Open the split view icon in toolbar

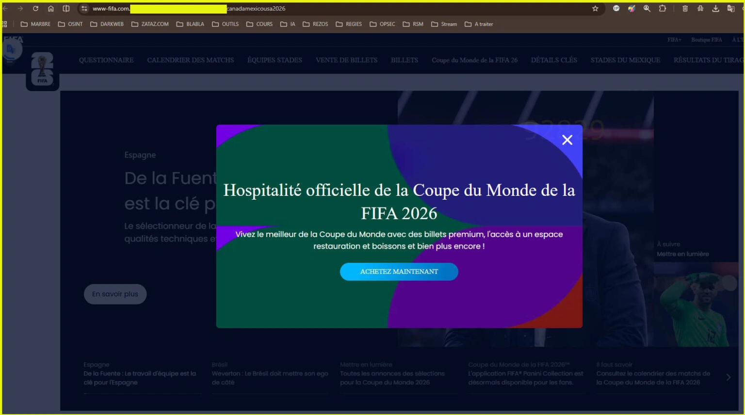pos(66,9)
